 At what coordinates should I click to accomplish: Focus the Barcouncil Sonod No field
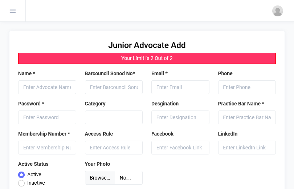(x=114, y=87)
